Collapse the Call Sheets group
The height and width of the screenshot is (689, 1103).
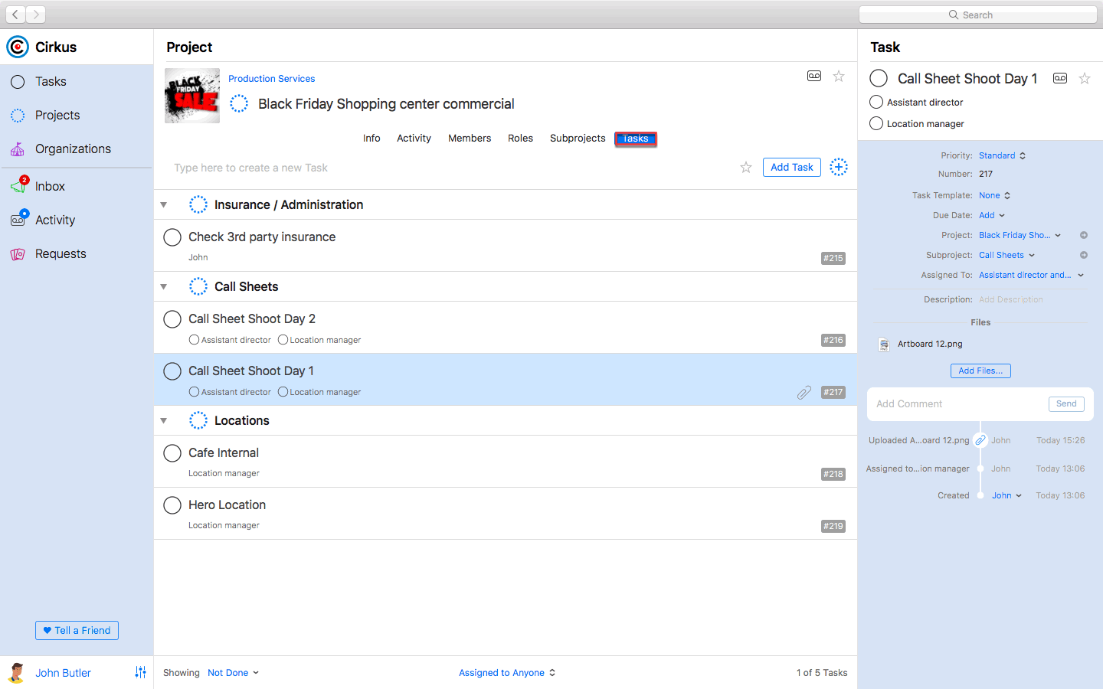click(x=163, y=286)
